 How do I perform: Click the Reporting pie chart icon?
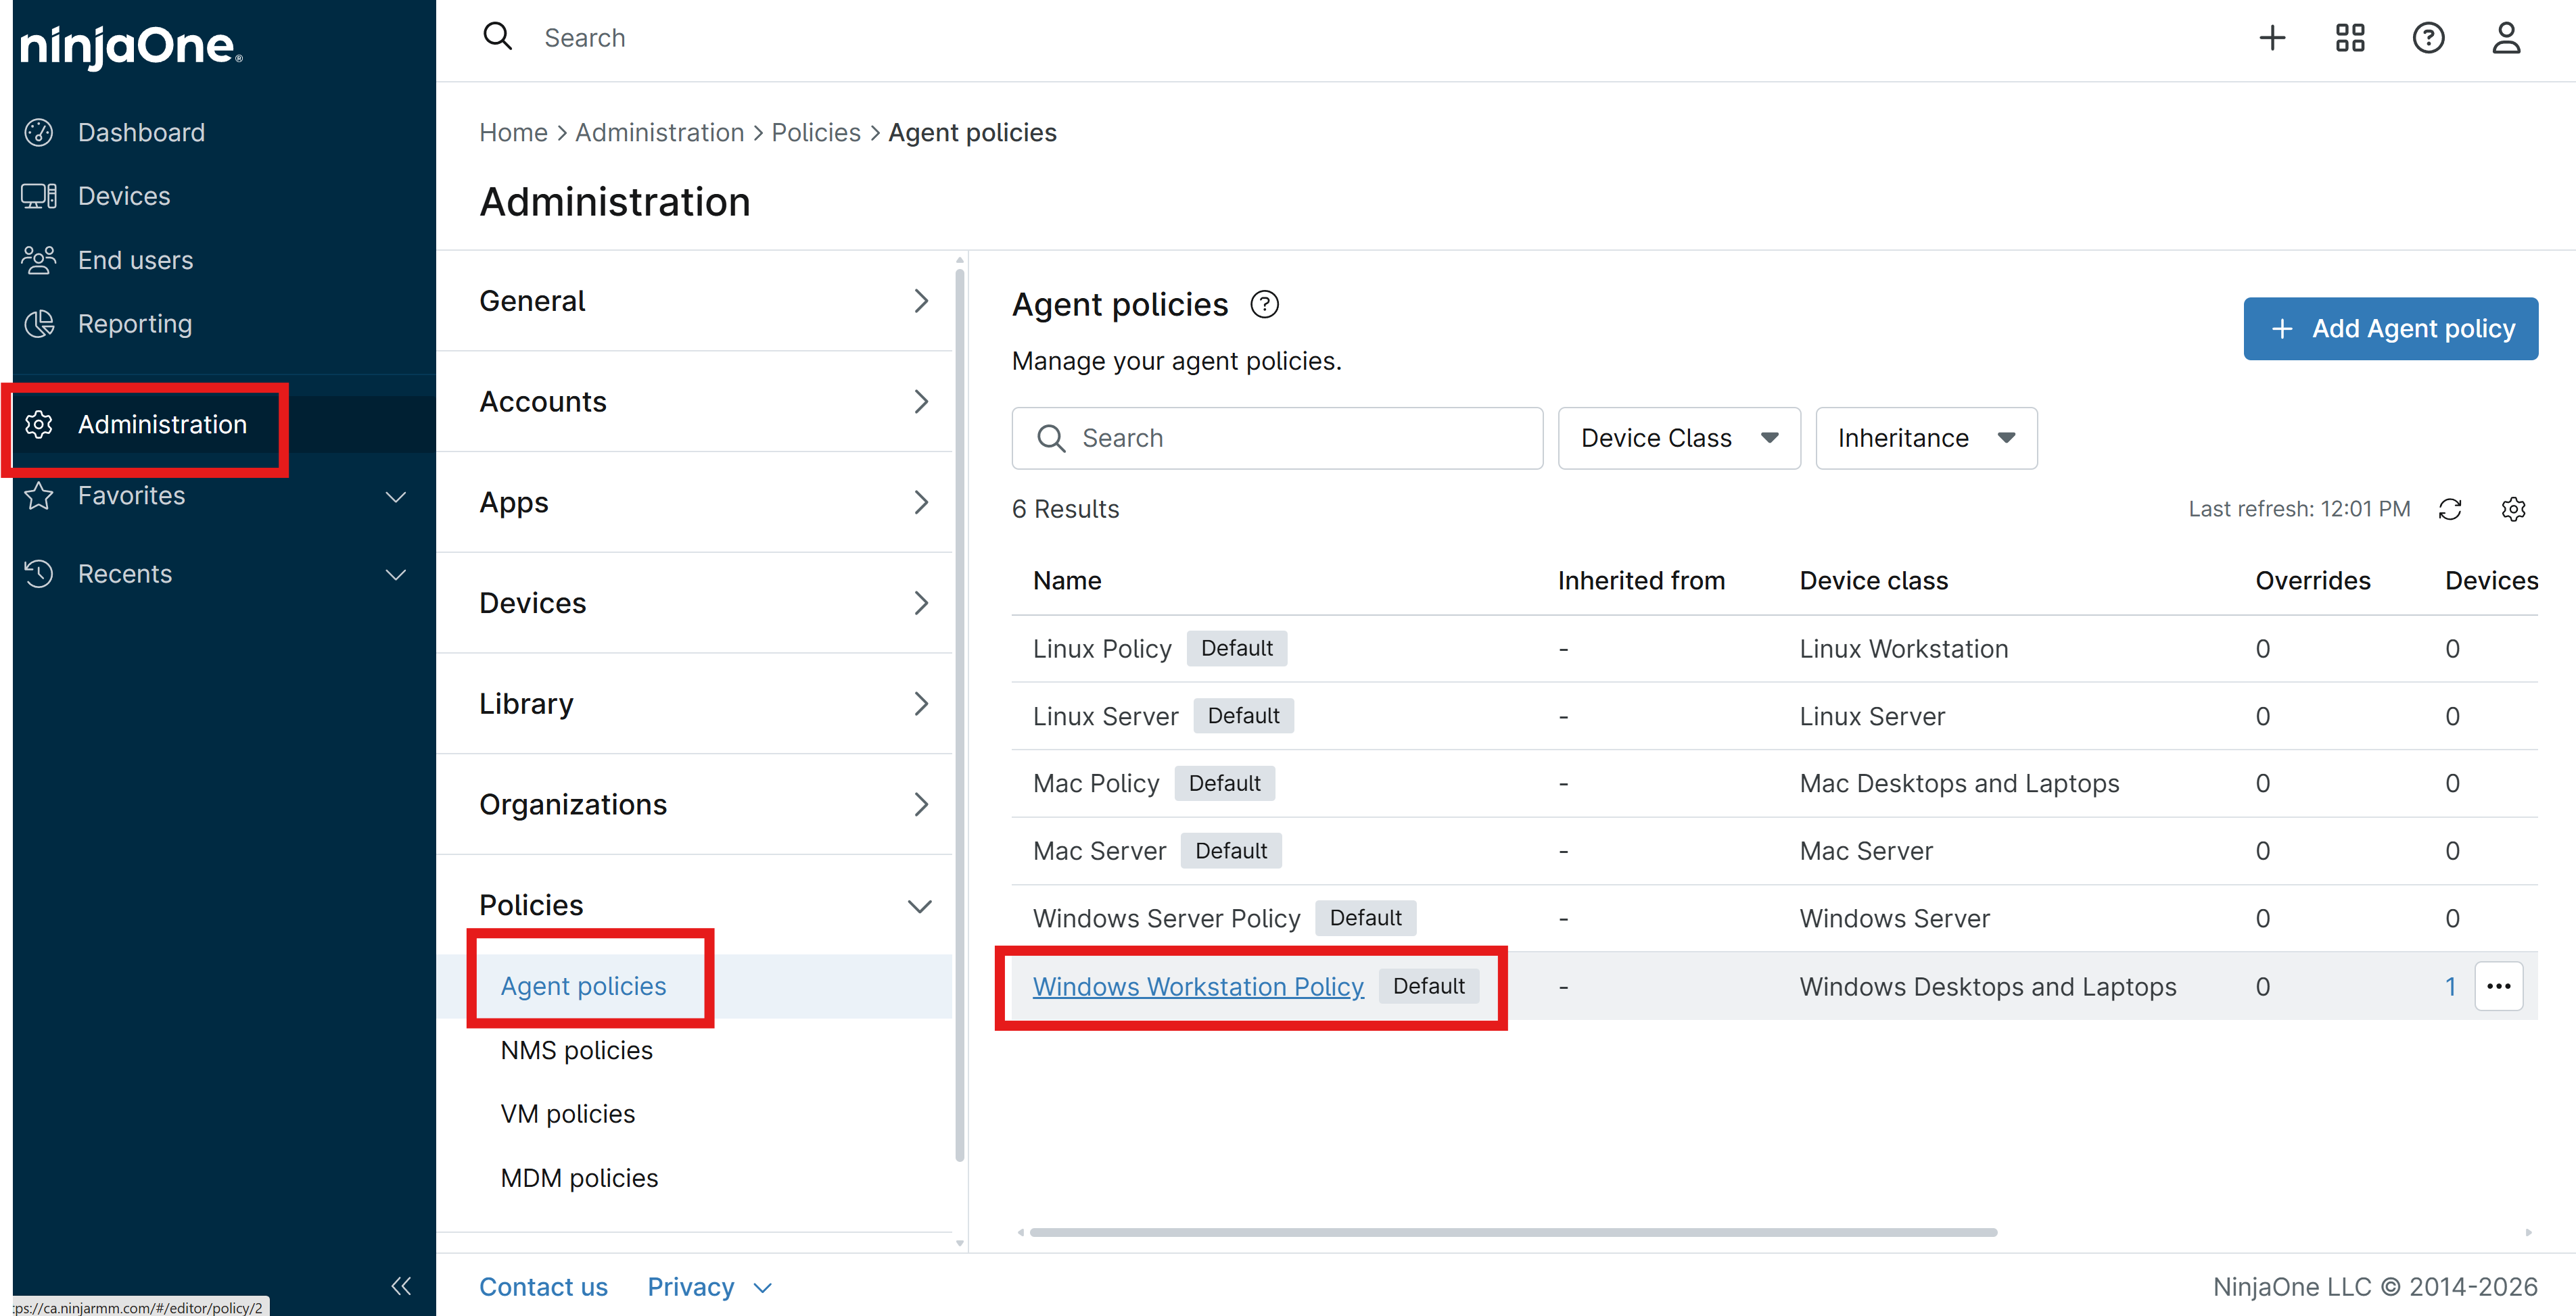(x=39, y=324)
